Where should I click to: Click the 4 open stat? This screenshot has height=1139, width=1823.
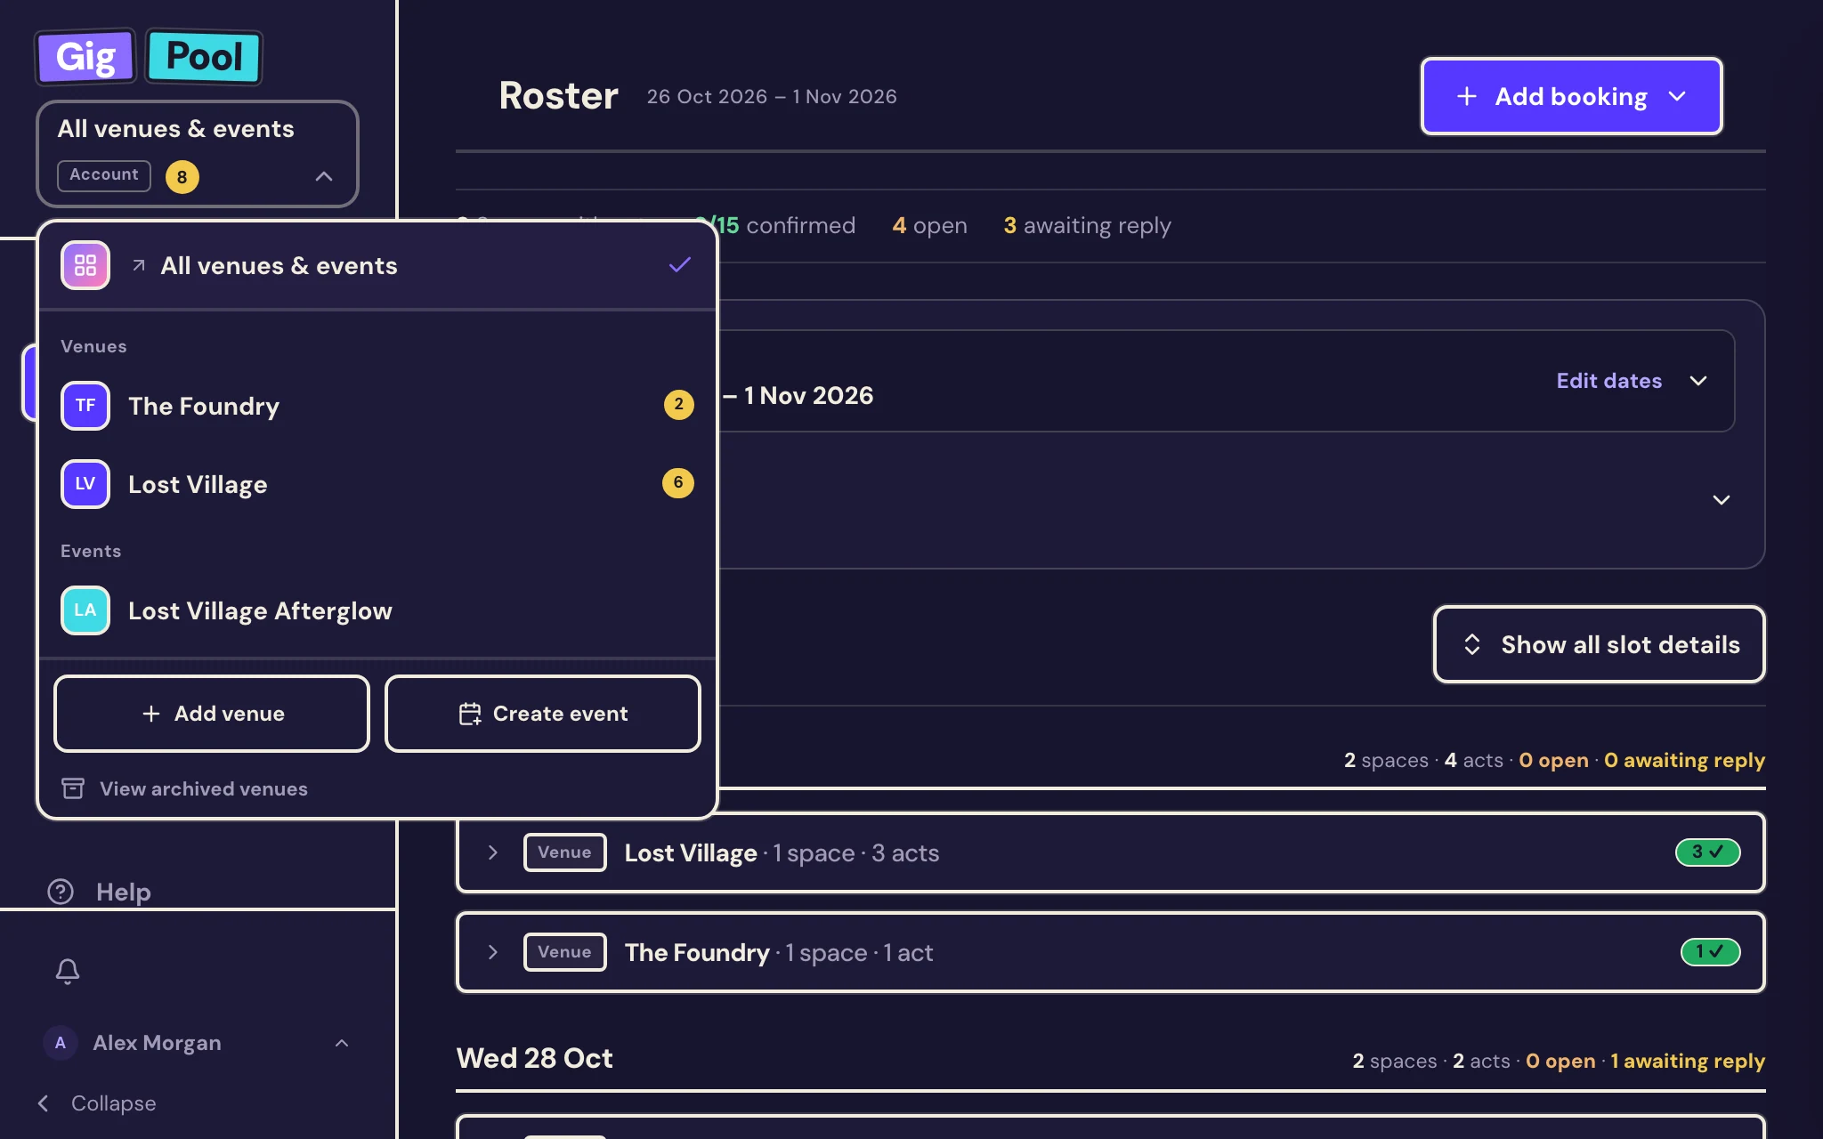point(929,226)
